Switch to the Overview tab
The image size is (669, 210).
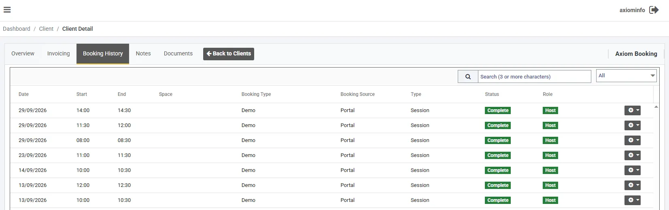tap(23, 53)
